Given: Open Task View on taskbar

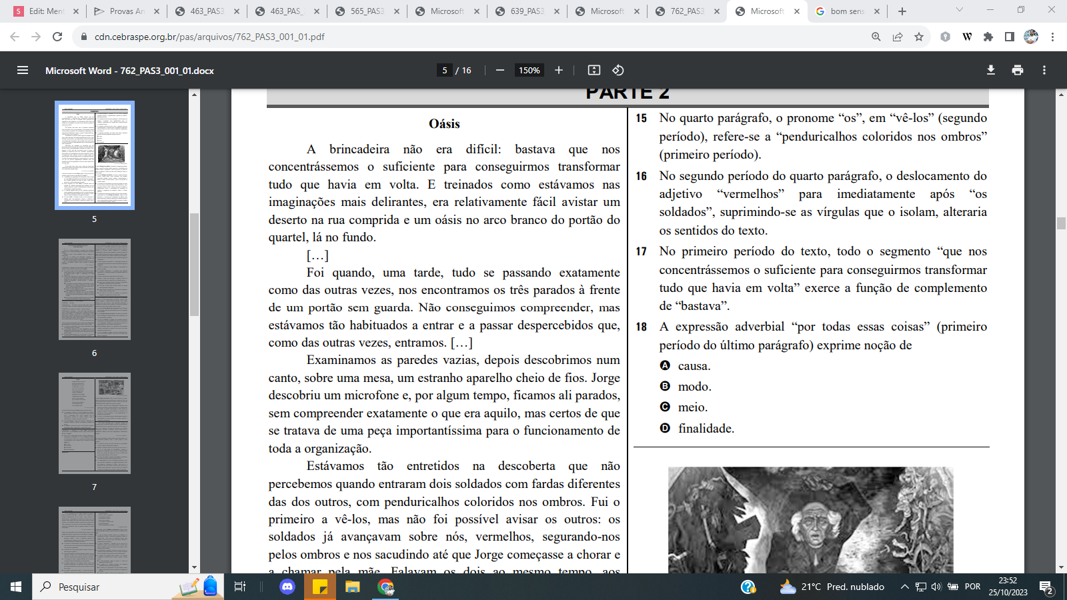Looking at the screenshot, I should click(240, 587).
